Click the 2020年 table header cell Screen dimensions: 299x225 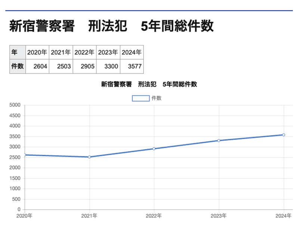click(37, 52)
